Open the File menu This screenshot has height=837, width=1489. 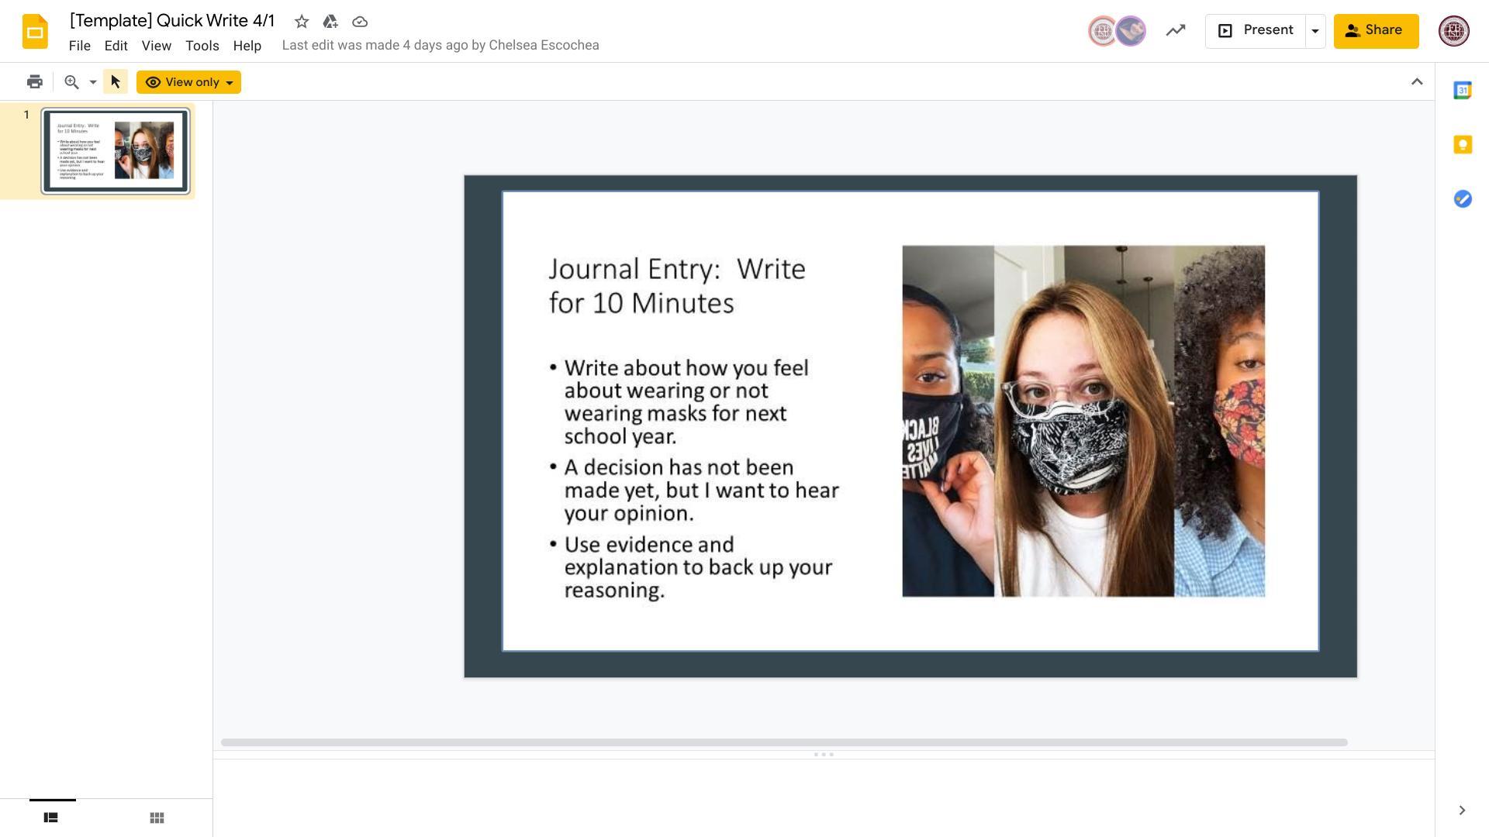tap(79, 46)
